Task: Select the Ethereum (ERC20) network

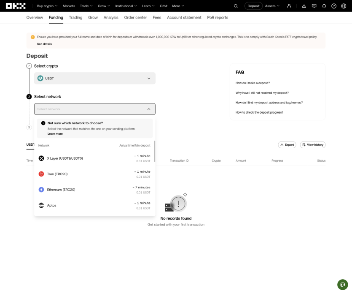Action: click(x=94, y=190)
